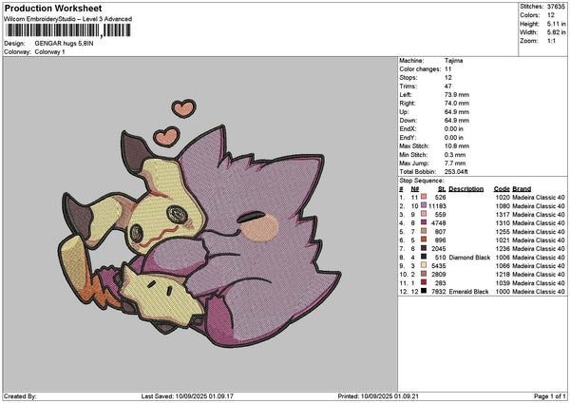Click the stitch count 5435

[439, 265]
